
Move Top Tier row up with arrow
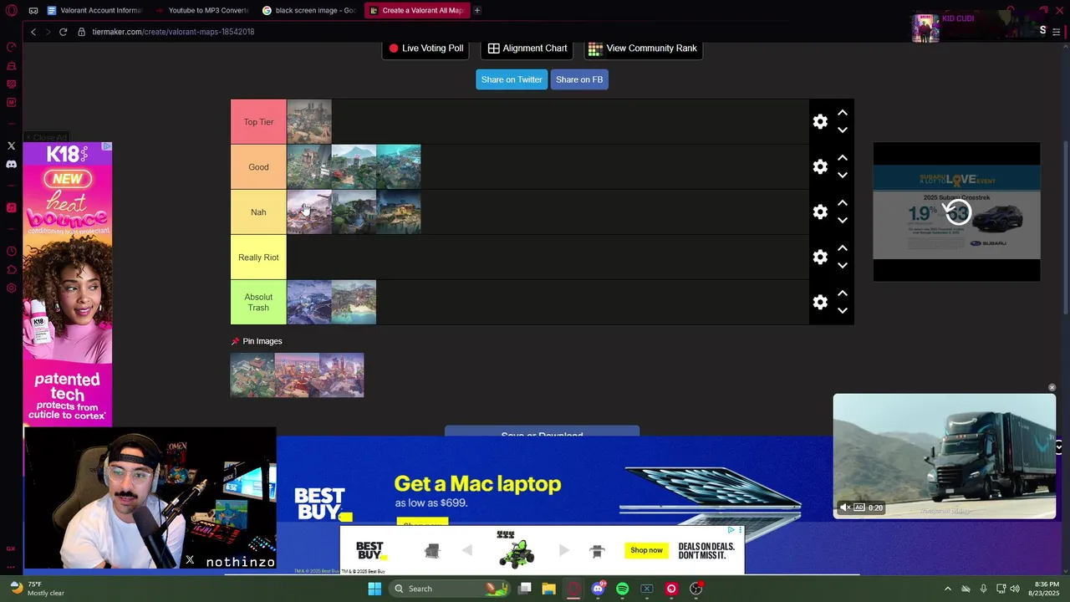pyautogui.click(x=843, y=113)
